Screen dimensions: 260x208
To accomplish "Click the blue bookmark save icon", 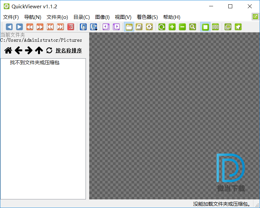I will pyautogui.click(x=83, y=27).
